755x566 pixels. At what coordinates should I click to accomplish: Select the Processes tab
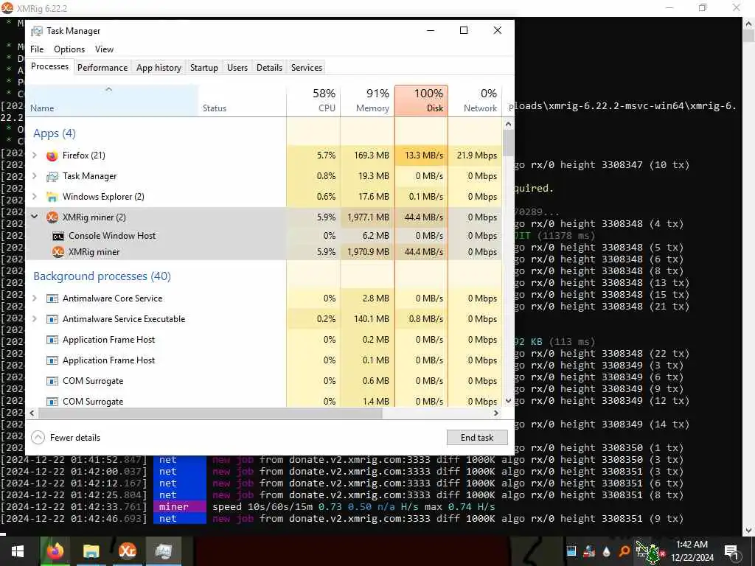[x=49, y=66]
